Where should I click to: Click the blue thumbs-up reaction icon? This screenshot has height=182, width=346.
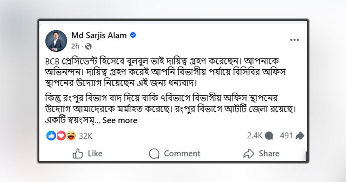(x=51, y=136)
